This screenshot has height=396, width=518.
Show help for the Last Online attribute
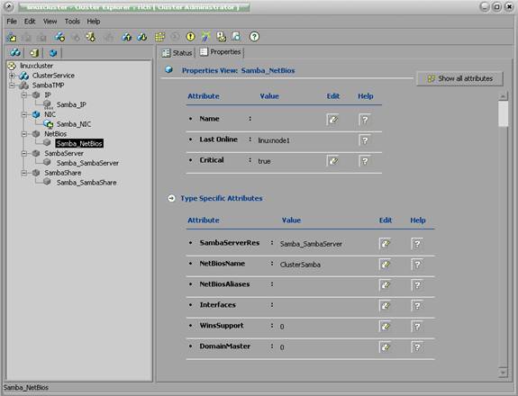(365, 140)
